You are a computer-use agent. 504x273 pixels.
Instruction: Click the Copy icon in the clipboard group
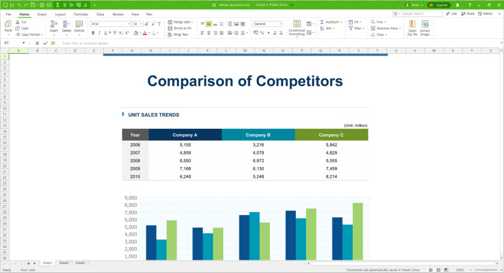coord(17,28)
